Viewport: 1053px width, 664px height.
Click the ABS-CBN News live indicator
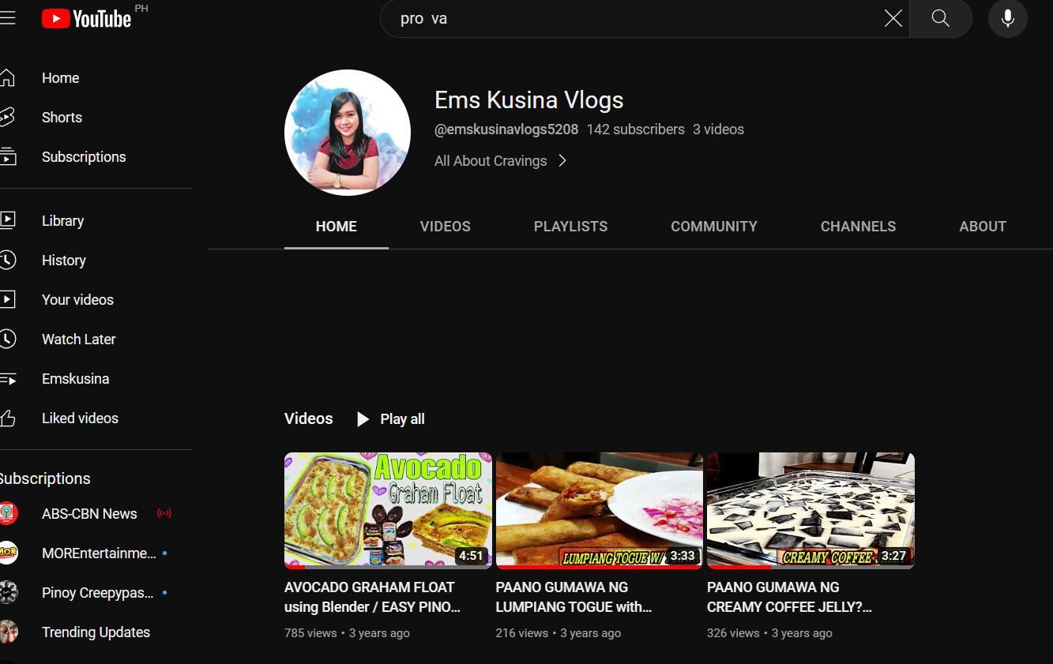(x=164, y=514)
